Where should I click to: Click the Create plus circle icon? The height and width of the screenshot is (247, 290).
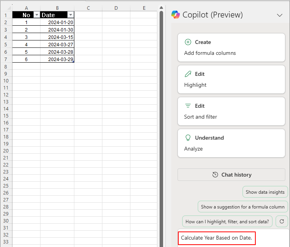[x=188, y=42]
